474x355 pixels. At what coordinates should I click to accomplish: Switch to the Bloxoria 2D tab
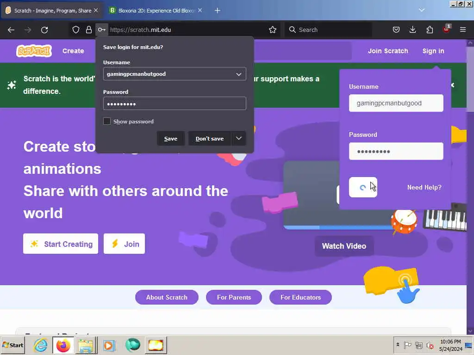(x=156, y=11)
